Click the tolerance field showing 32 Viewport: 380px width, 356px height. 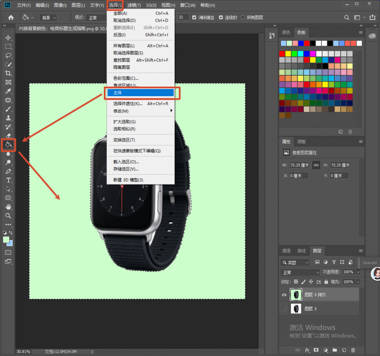[x=183, y=17]
